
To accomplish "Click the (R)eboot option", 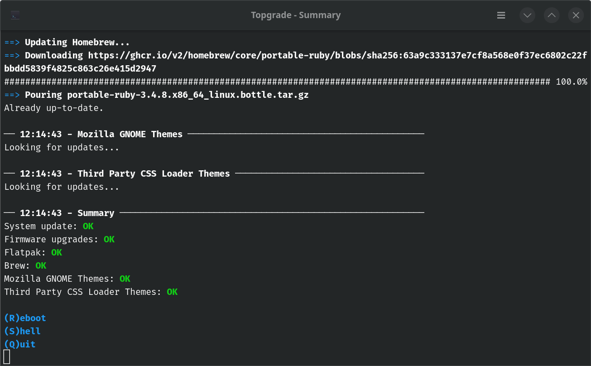I will [x=25, y=318].
